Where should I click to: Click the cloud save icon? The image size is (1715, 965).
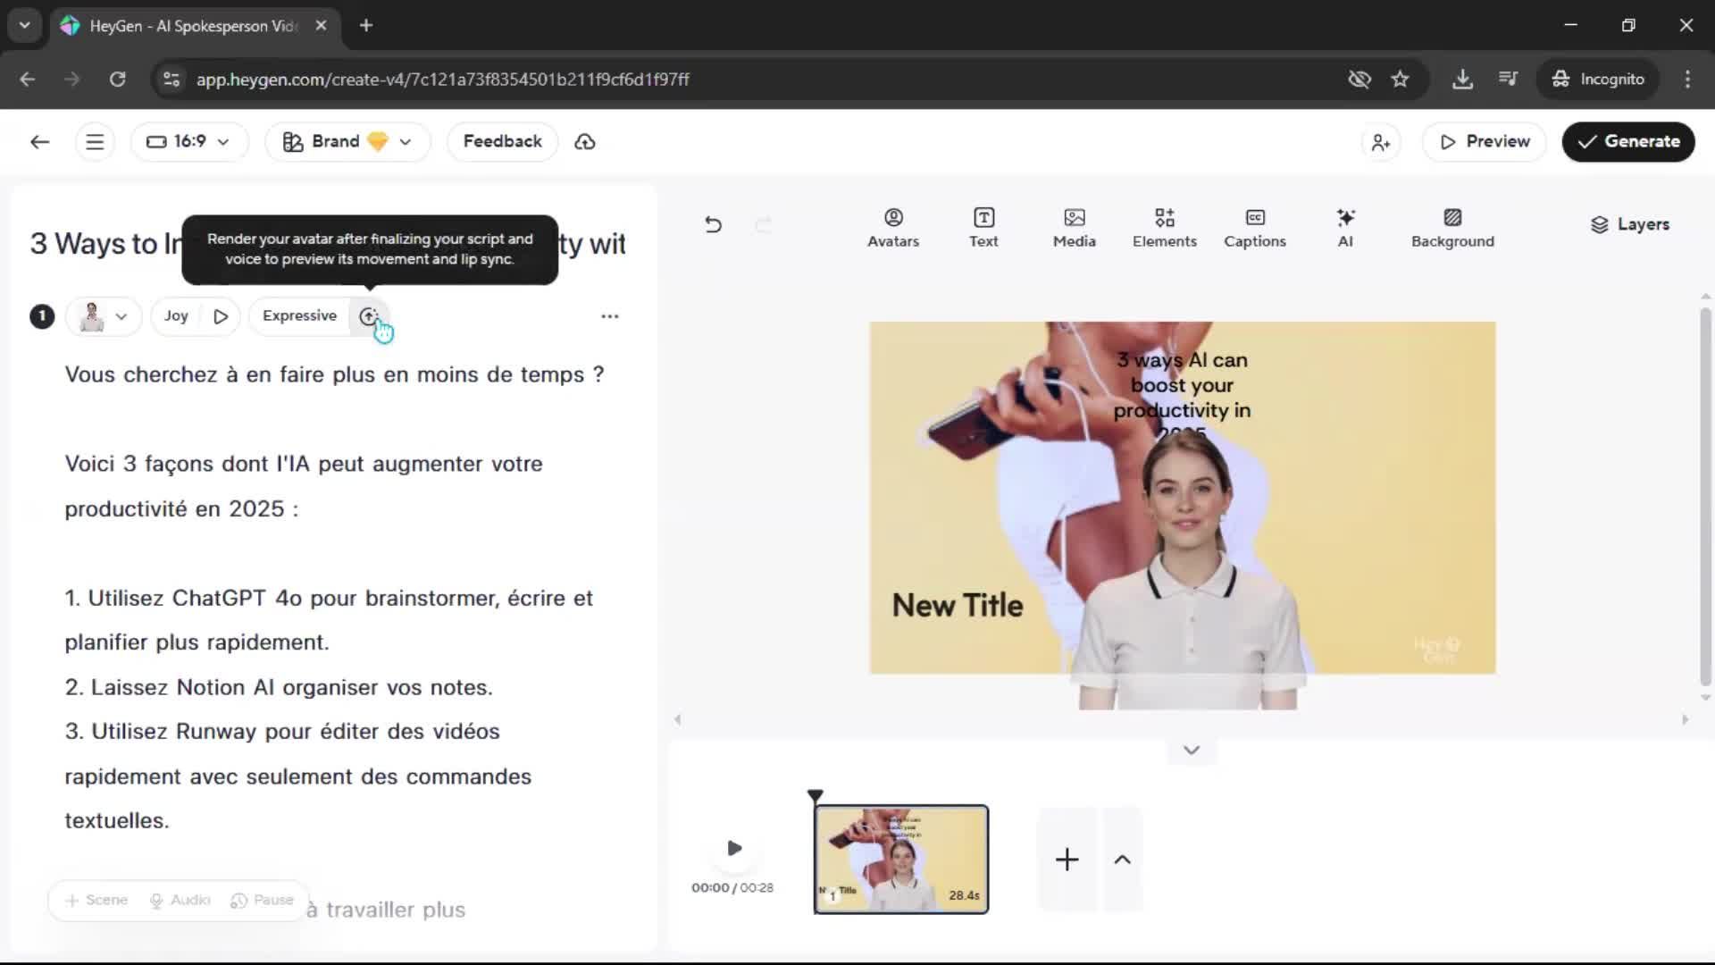[585, 142]
